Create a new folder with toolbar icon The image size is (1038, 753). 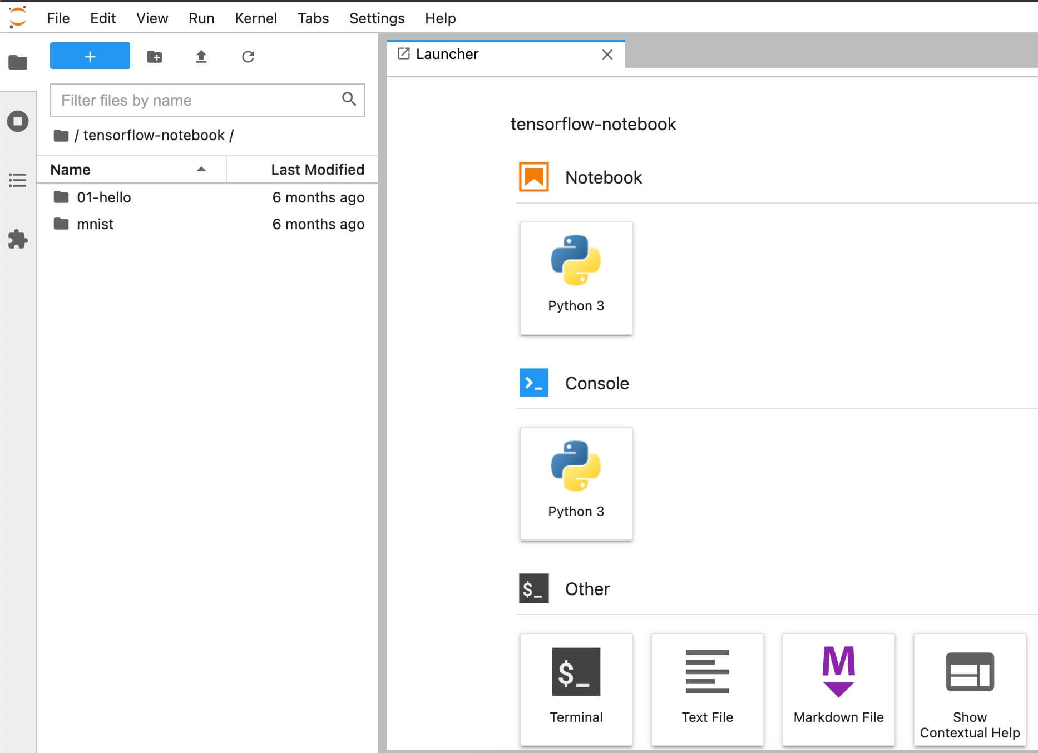155,56
